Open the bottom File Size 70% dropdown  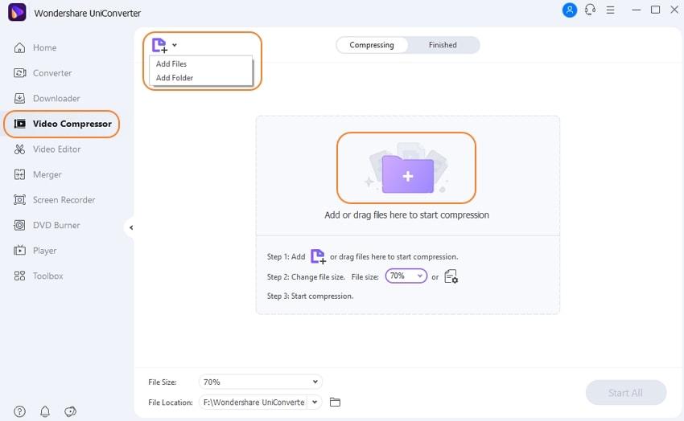pos(261,382)
